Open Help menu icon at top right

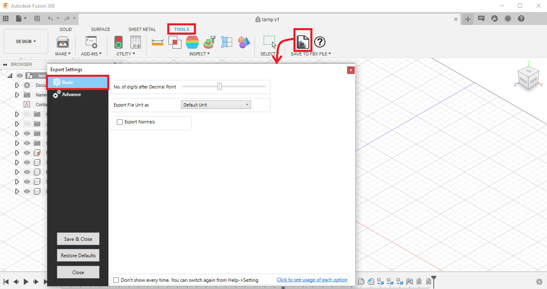[521, 18]
